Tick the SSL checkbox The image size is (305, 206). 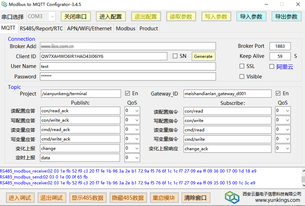pyautogui.click(x=242, y=66)
